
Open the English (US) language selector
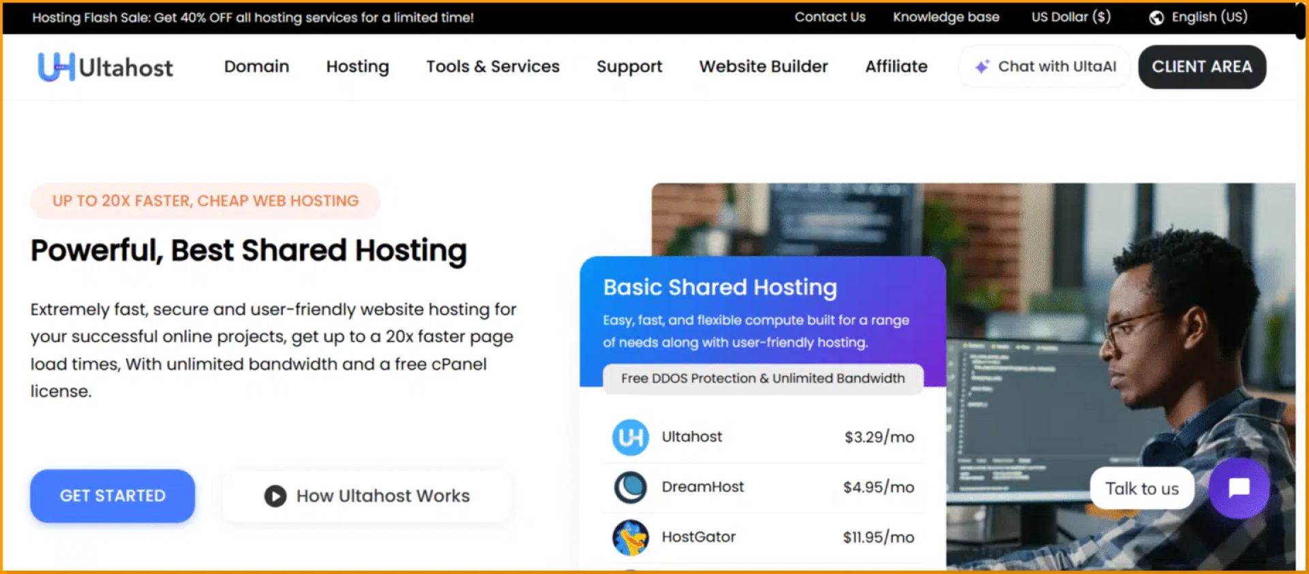click(x=1209, y=17)
